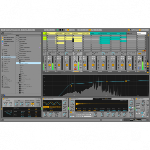150x150 pixels.
Task: Click the Link button in control bar
Action: point(3,30)
